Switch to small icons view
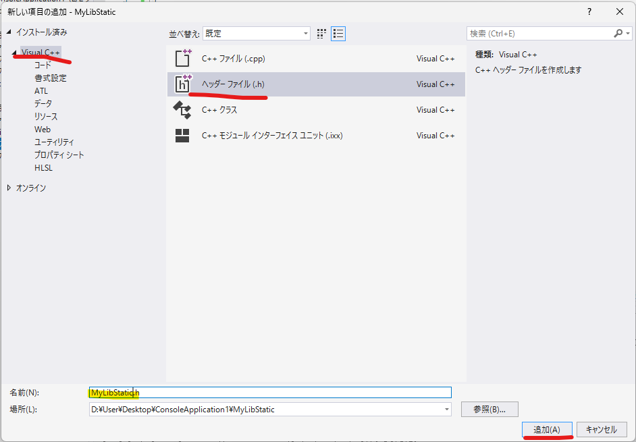Screen dimensions: 636x442 322,33
